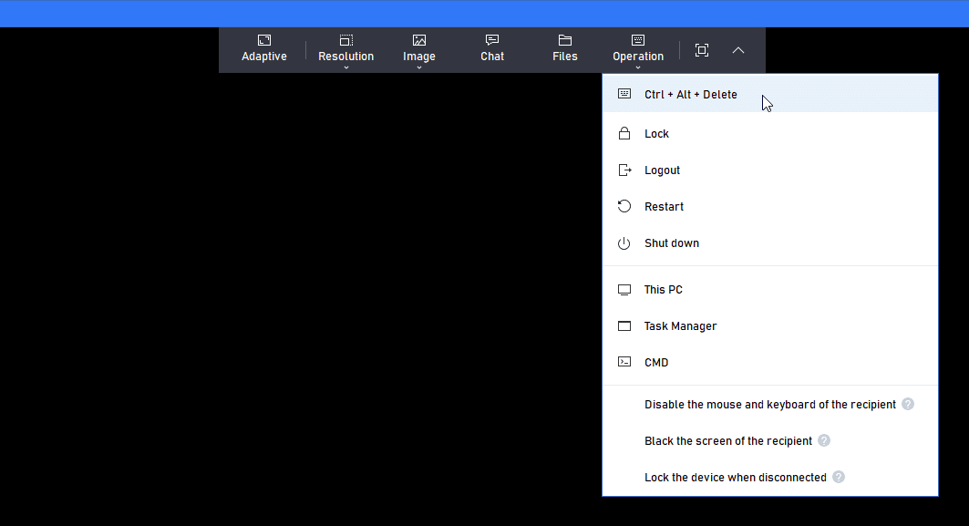Screen dimensions: 969x526
Task: Choose Logout from the Operation menu
Action: tap(770, 170)
